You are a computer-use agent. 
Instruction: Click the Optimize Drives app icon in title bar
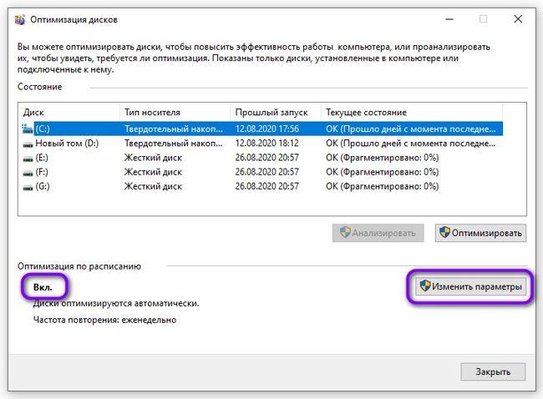coord(20,19)
